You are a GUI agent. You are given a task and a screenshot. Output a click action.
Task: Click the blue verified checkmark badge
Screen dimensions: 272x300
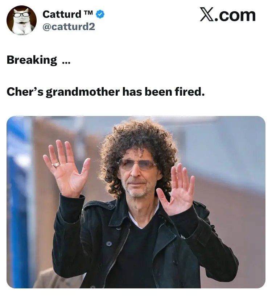point(100,14)
